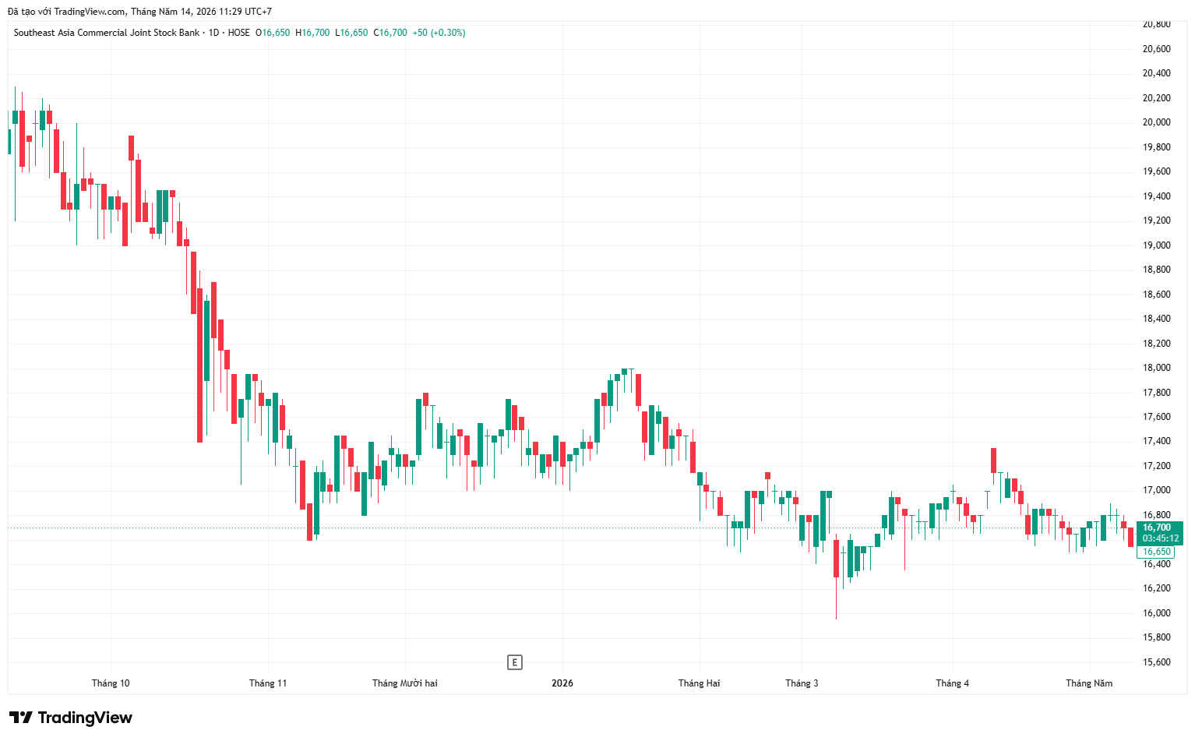The image size is (1195, 741).
Task: Select the Southeast Asia Commercial Joint Stock Bank title
Action: click(107, 33)
